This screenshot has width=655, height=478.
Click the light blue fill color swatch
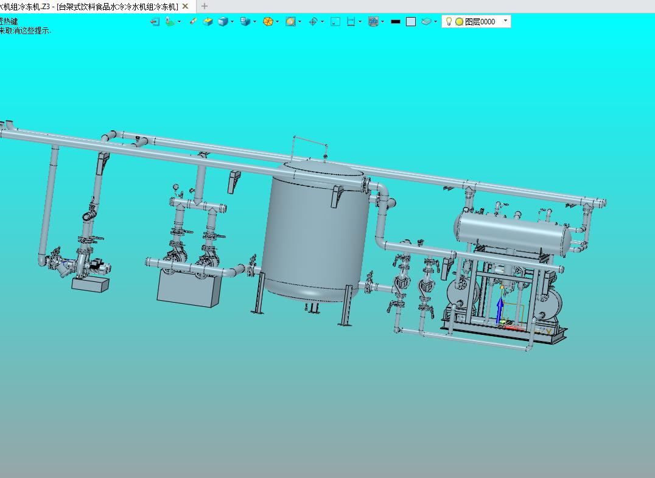411,22
